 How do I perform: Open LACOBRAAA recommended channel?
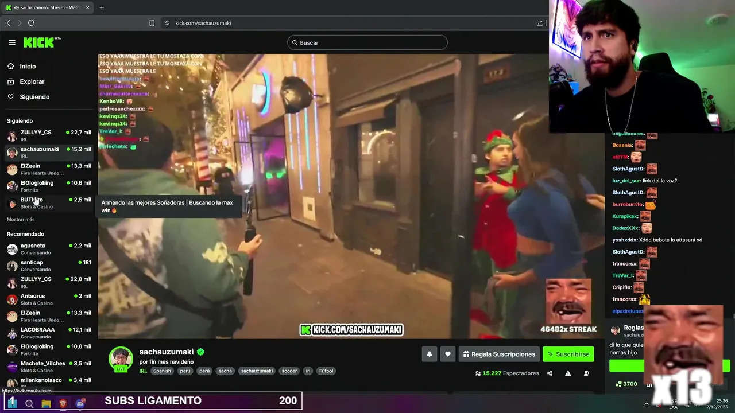pos(49,333)
